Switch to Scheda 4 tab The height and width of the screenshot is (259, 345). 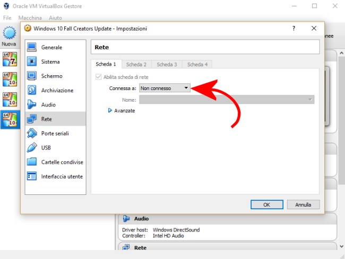197,64
